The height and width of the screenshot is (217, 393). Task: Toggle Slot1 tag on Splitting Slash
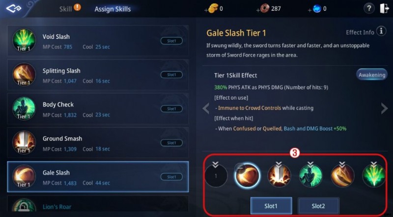(x=171, y=75)
